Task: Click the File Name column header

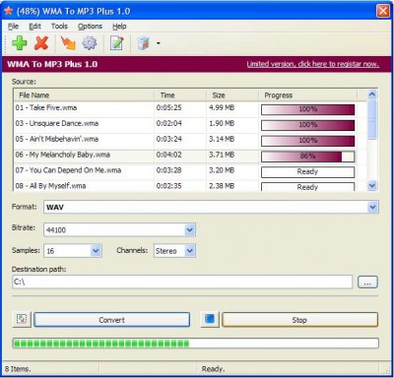Action: point(84,95)
